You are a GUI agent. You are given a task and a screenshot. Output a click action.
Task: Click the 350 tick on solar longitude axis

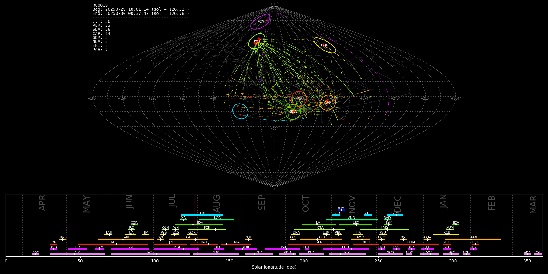(527, 261)
